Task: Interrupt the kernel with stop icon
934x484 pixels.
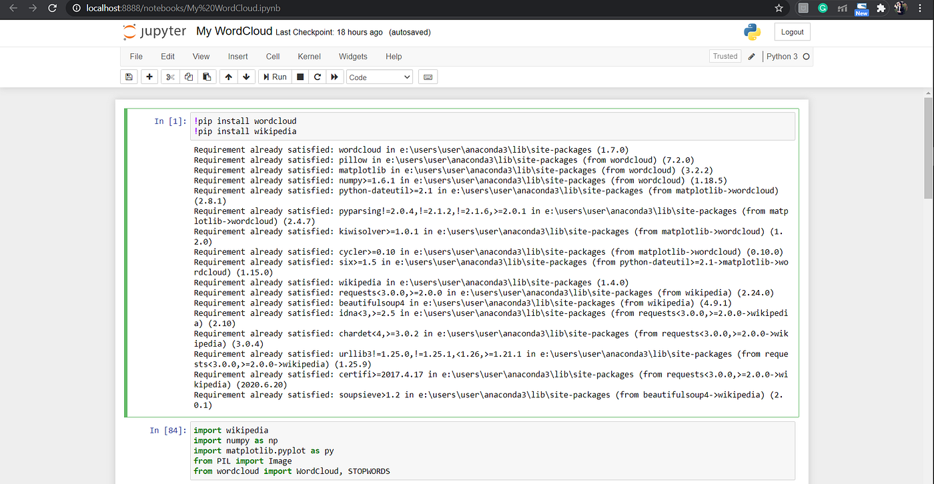Action: pyautogui.click(x=300, y=77)
